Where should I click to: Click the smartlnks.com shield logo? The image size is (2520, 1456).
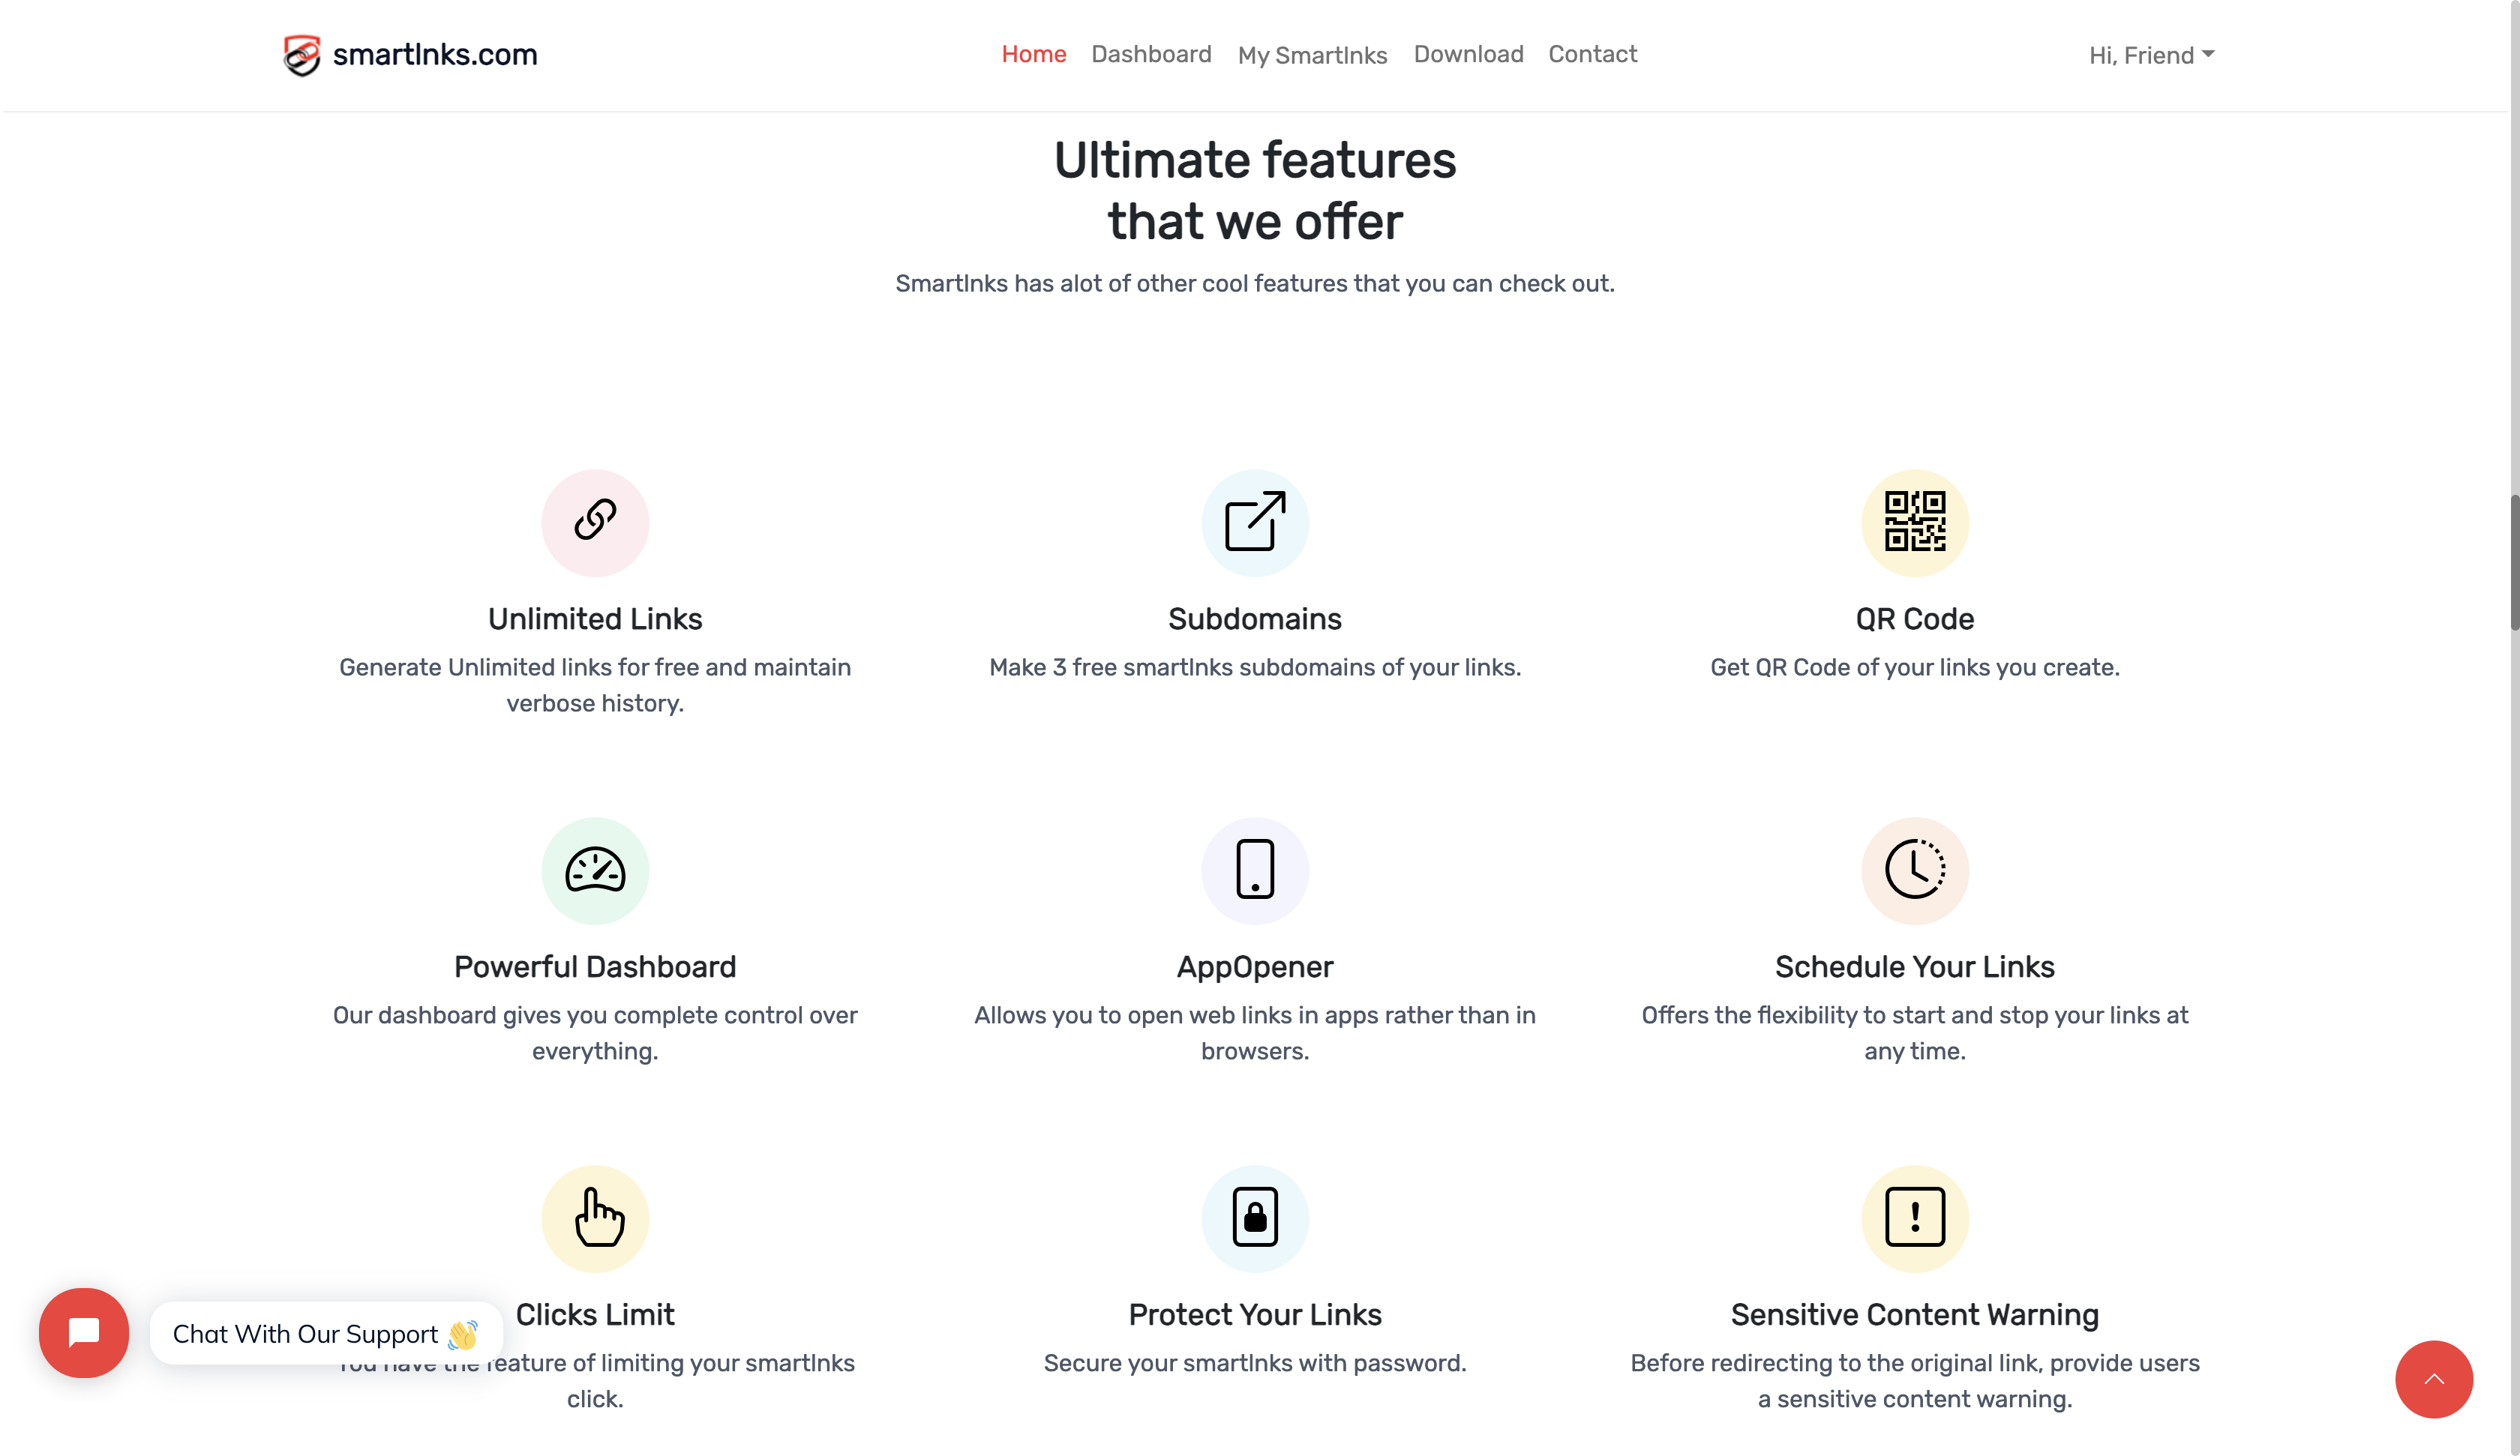pyautogui.click(x=302, y=55)
